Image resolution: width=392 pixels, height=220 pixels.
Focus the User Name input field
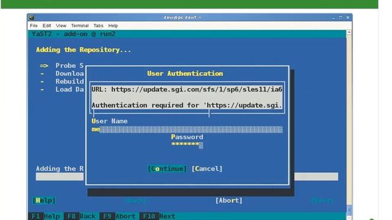[x=187, y=129]
